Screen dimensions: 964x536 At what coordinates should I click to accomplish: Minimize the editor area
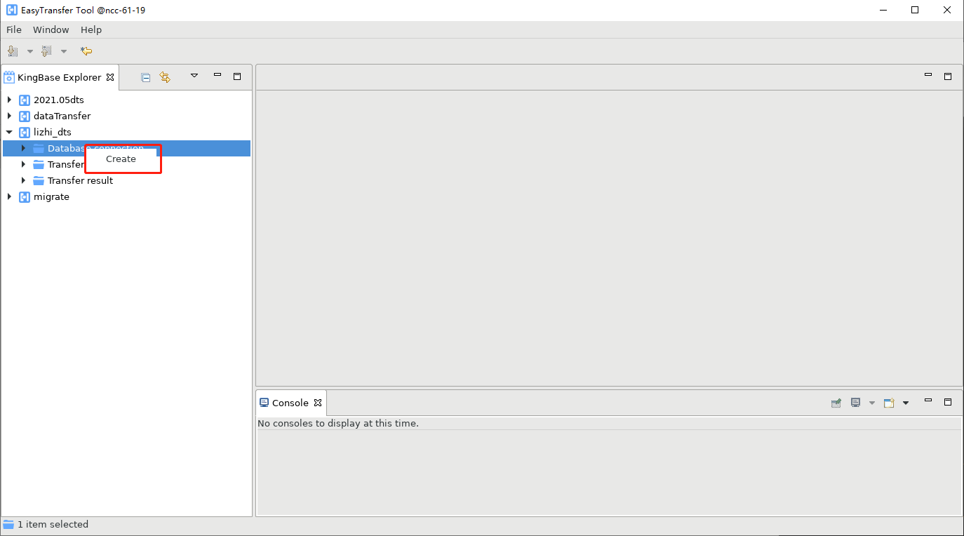pyautogui.click(x=928, y=74)
